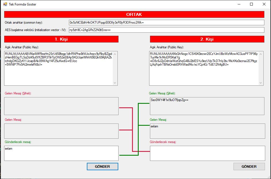Click 2. Kişi's Gelen Mesaj (Şifreli) encrypted box
This screenshot has height=179, width=271.
207,106
